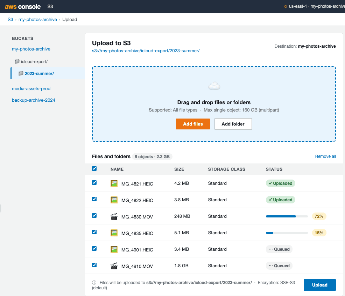
Task: Open the s3://my-photos-archive/icloud-export/2023-summer/ path link
Action: (x=146, y=51)
